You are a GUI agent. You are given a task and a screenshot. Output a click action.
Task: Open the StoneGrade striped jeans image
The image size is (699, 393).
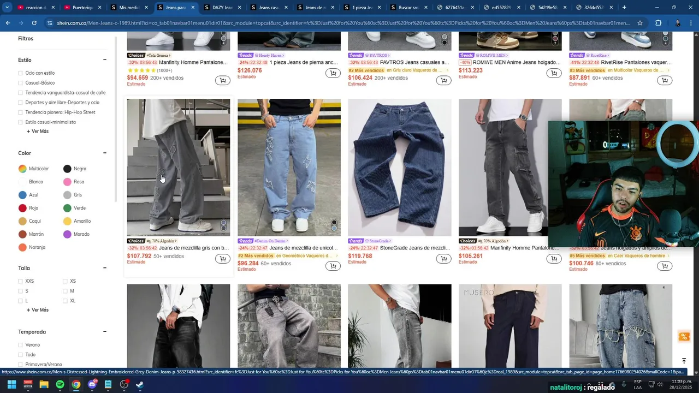[400, 168]
